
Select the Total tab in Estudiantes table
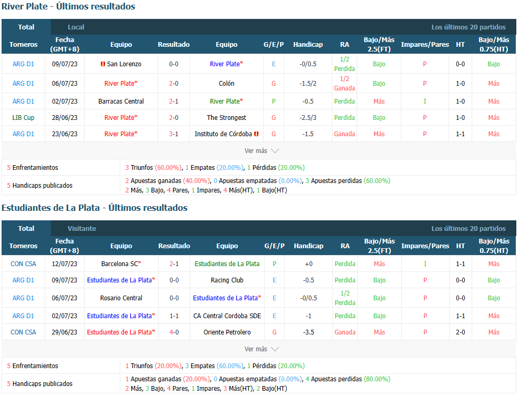point(26,229)
